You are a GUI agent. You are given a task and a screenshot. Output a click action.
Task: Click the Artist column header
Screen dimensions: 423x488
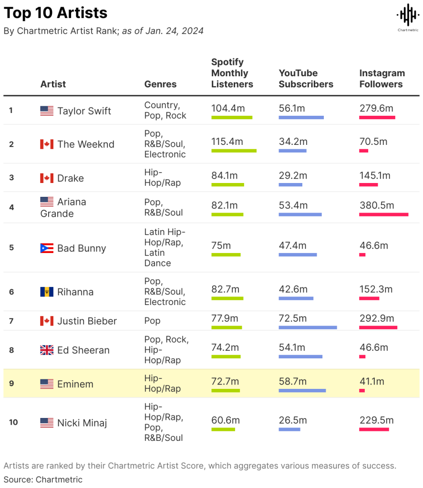53,84
